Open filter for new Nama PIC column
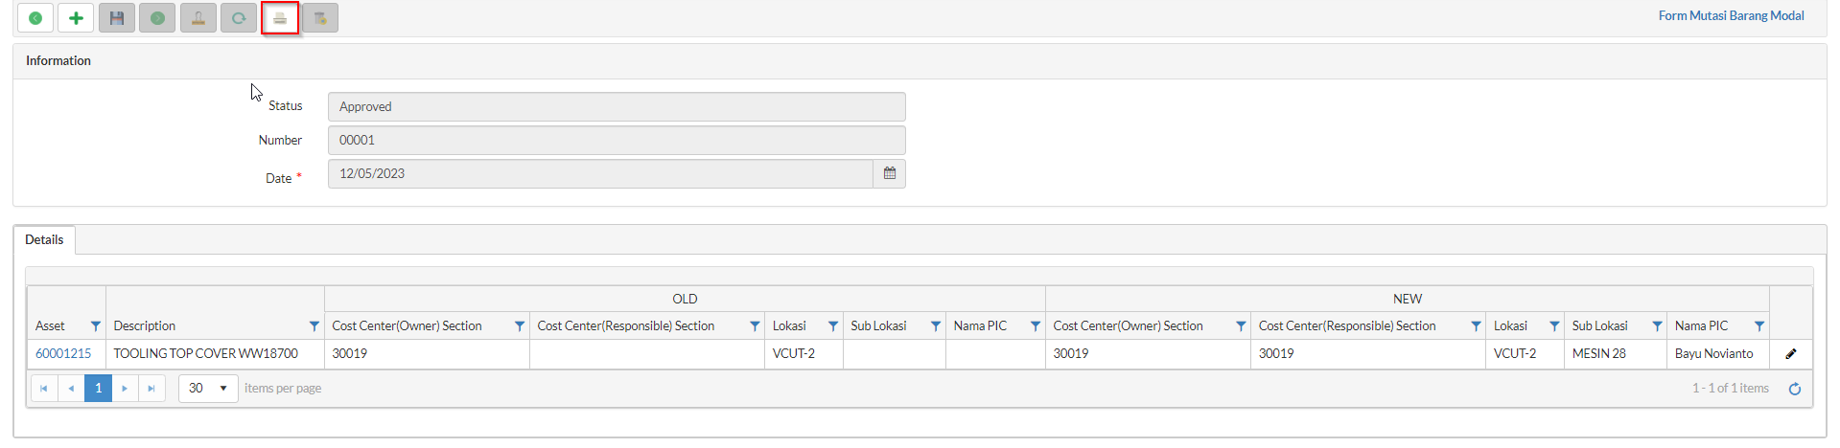Image resolution: width=1840 pixels, height=448 pixels. click(1758, 326)
